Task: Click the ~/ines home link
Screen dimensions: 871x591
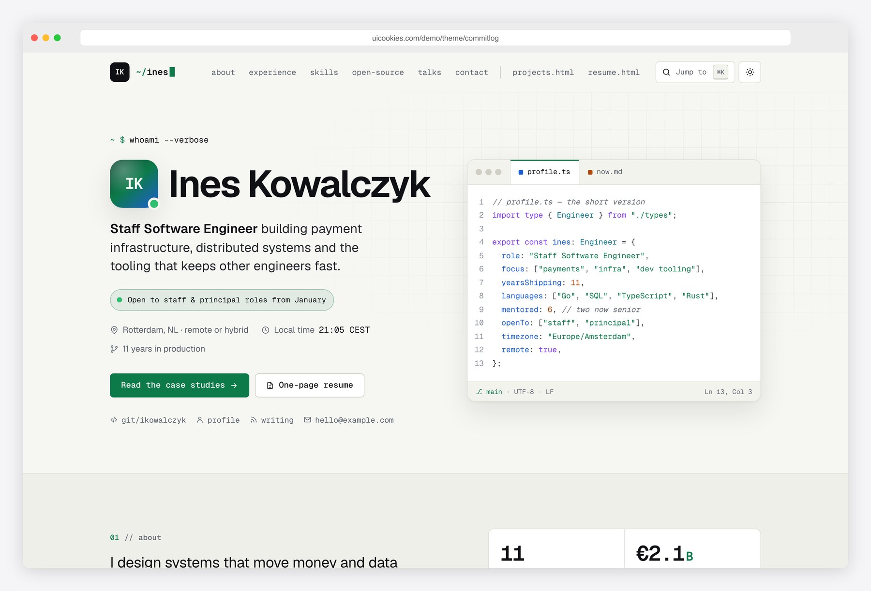Action: (155, 72)
